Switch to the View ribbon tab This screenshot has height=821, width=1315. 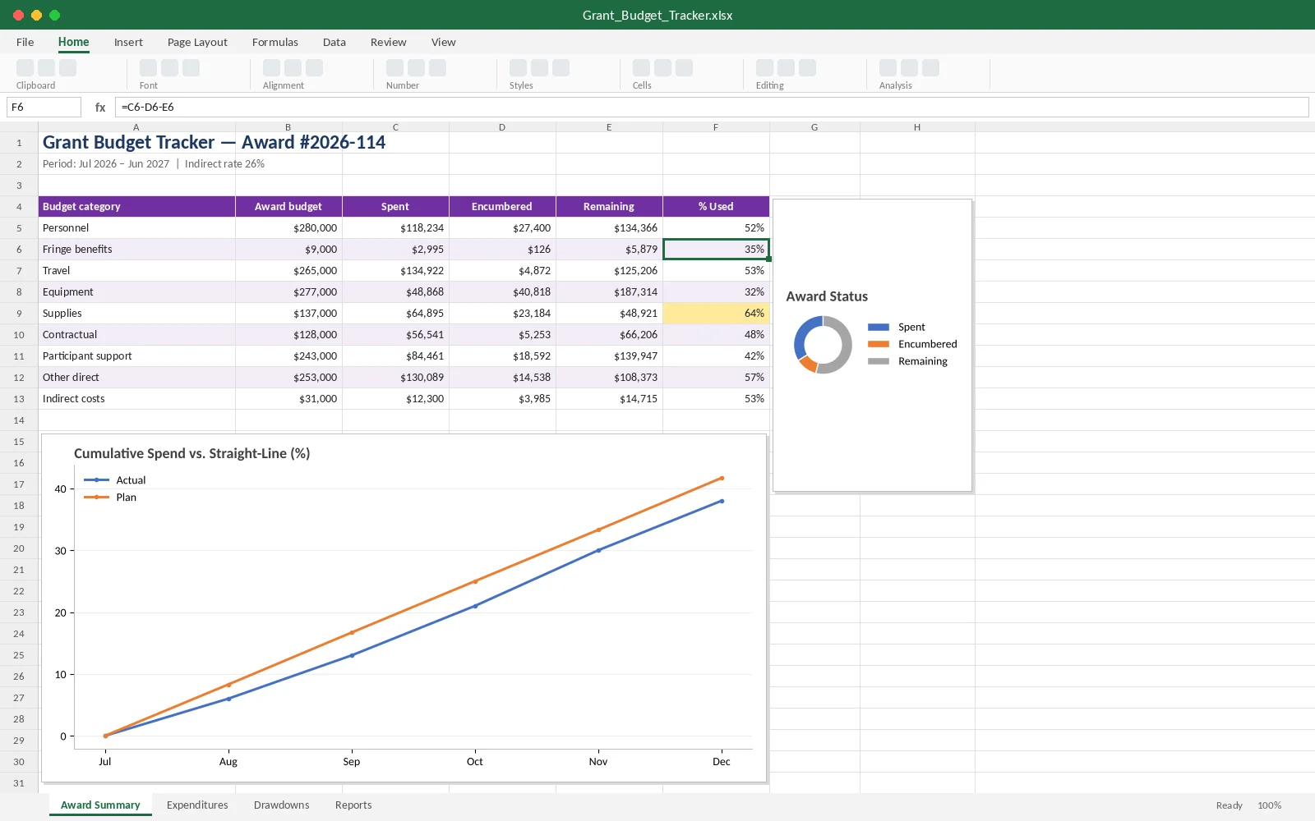444,42
